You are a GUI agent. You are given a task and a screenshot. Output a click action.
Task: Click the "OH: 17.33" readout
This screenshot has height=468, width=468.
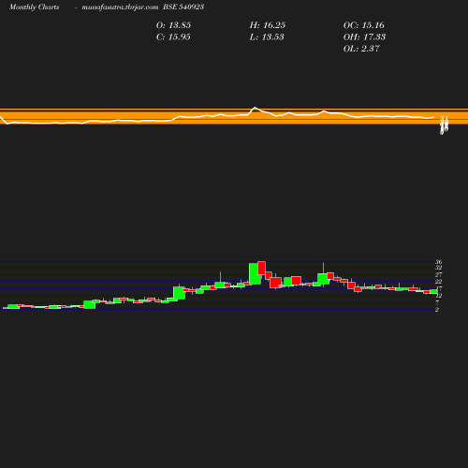[x=364, y=37]
